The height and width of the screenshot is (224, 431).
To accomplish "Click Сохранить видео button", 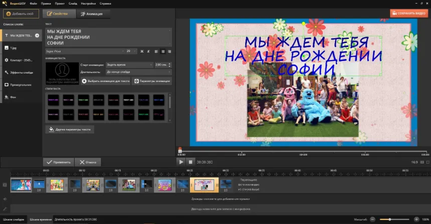I will [409, 13].
